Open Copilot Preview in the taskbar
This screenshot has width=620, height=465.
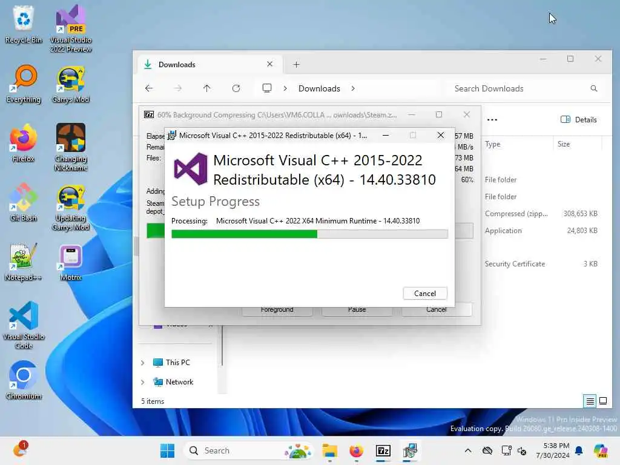(x=600, y=450)
